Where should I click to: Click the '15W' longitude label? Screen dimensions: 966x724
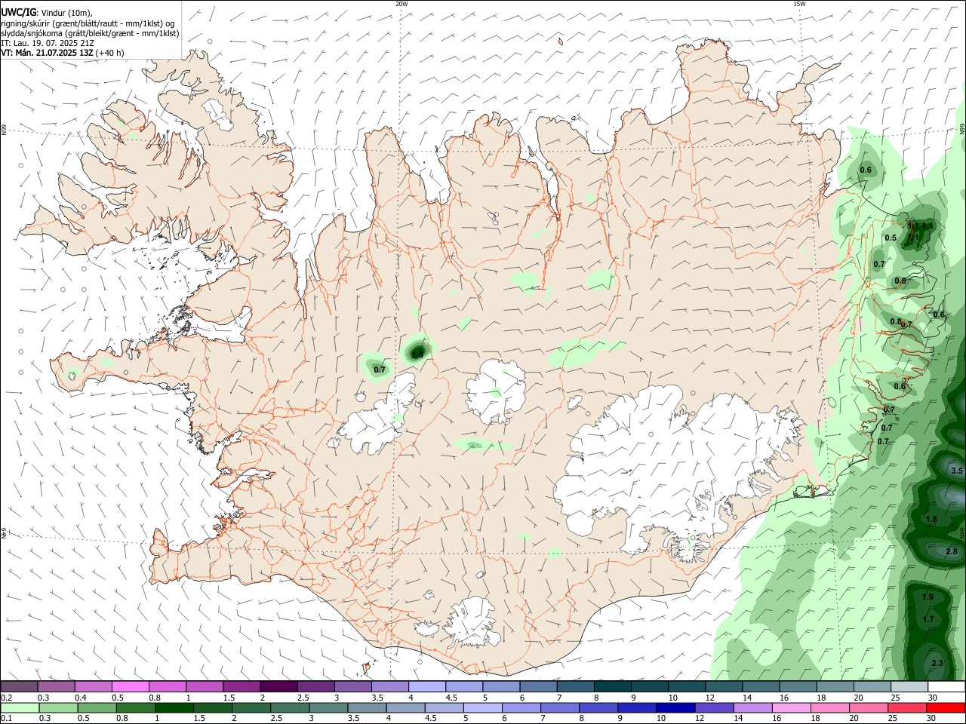coord(799,4)
